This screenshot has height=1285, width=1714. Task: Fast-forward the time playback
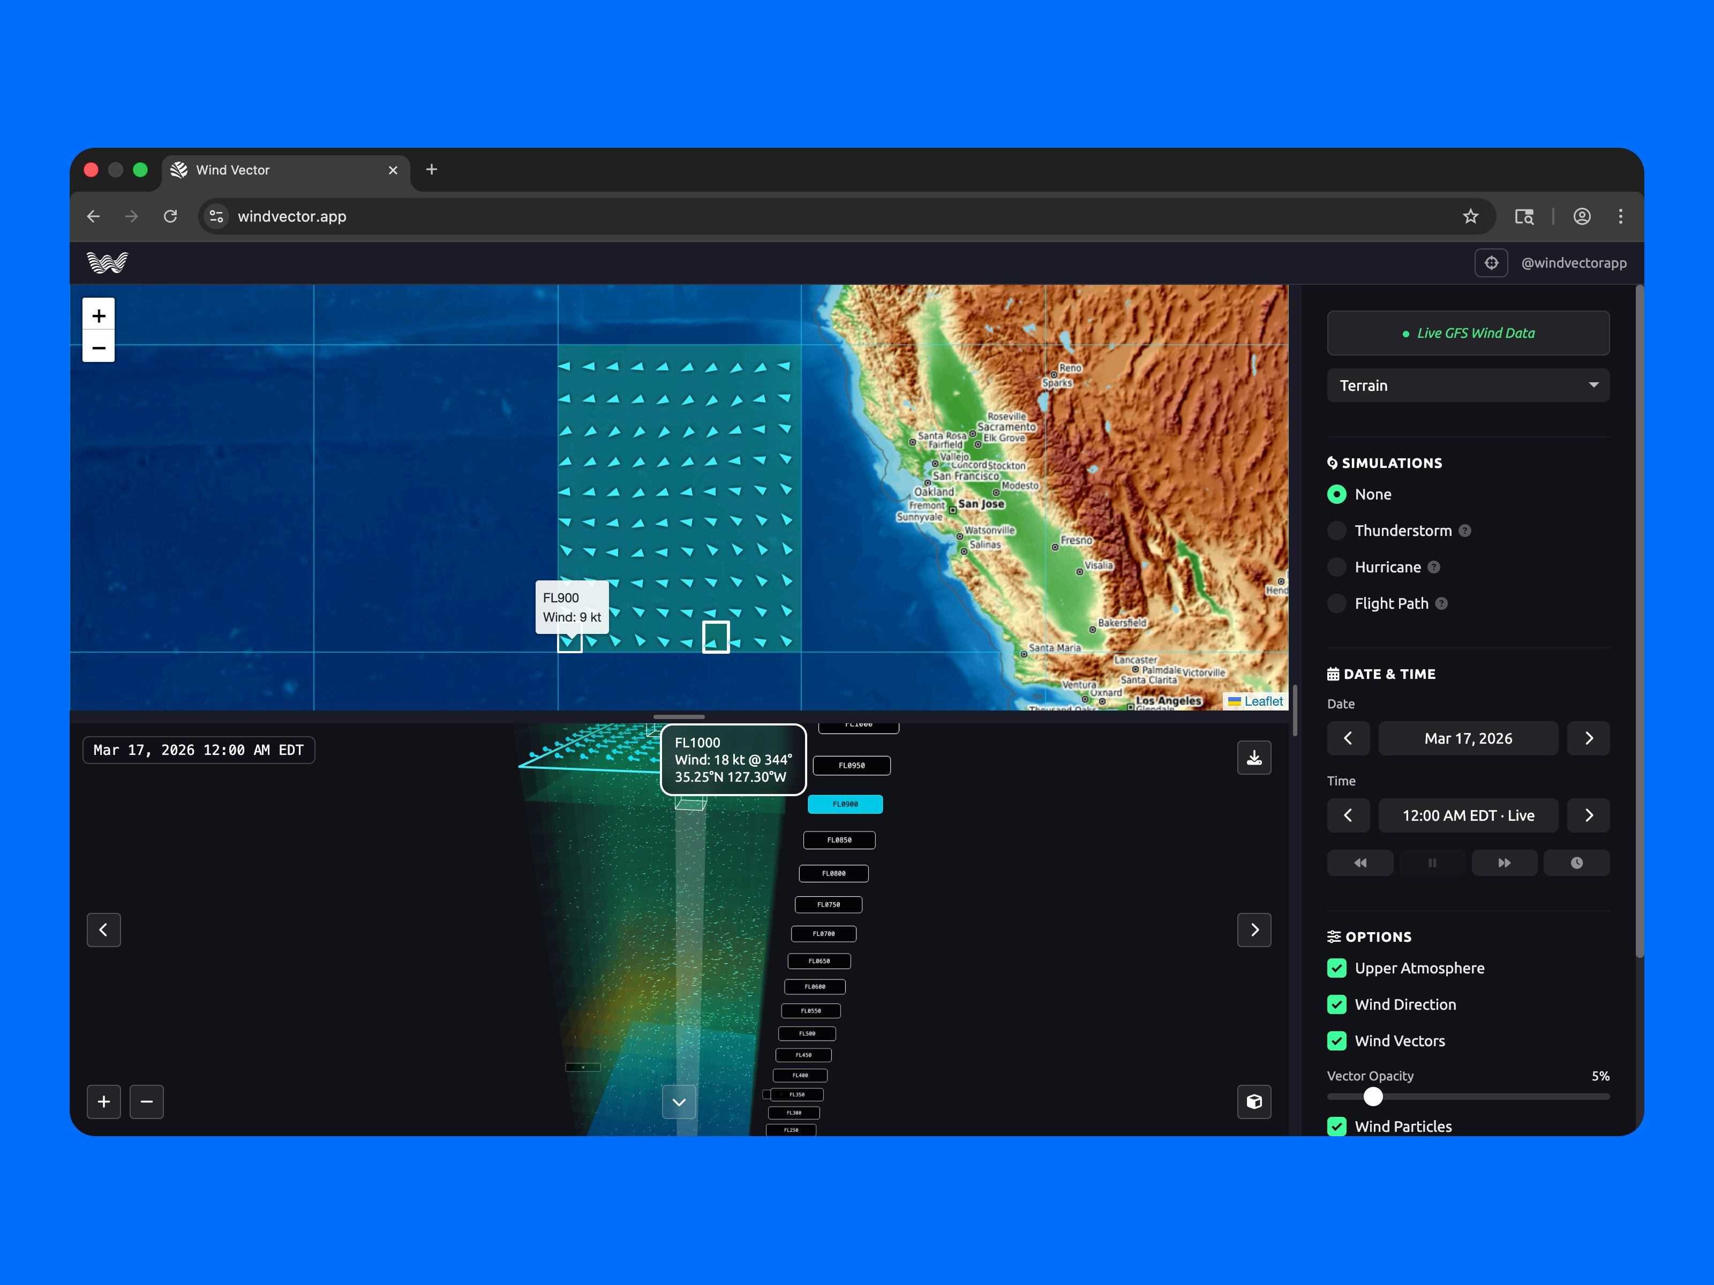pos(1504,863)
